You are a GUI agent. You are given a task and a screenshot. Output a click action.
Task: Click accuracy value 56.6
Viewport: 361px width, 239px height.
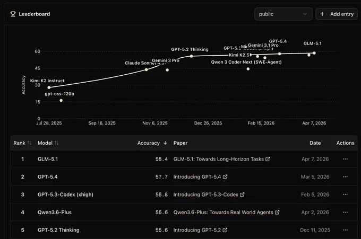tap(161, 212)
